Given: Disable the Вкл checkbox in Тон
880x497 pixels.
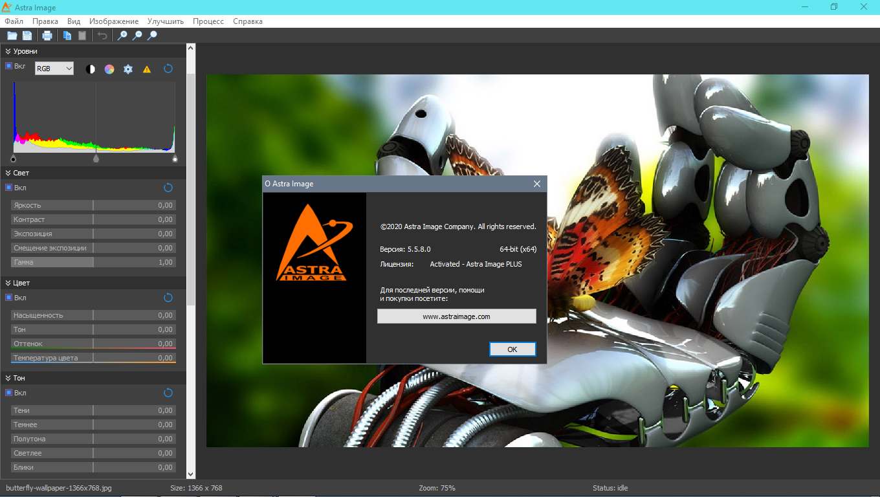Looking at the screenshot, I should [x=9, y=393].
